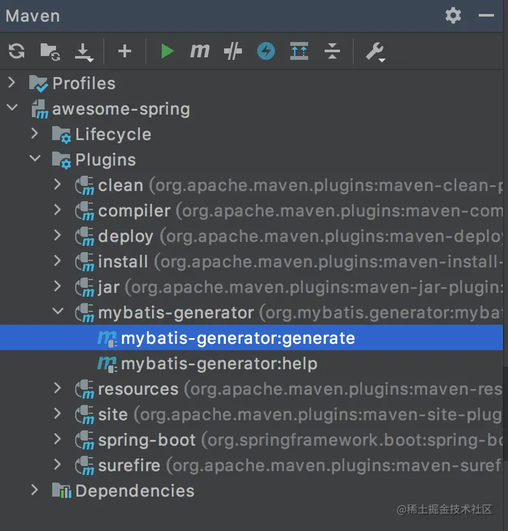Select the site plugin row text
This screenshot has height=531, width=508.
[x=300, y=415]
